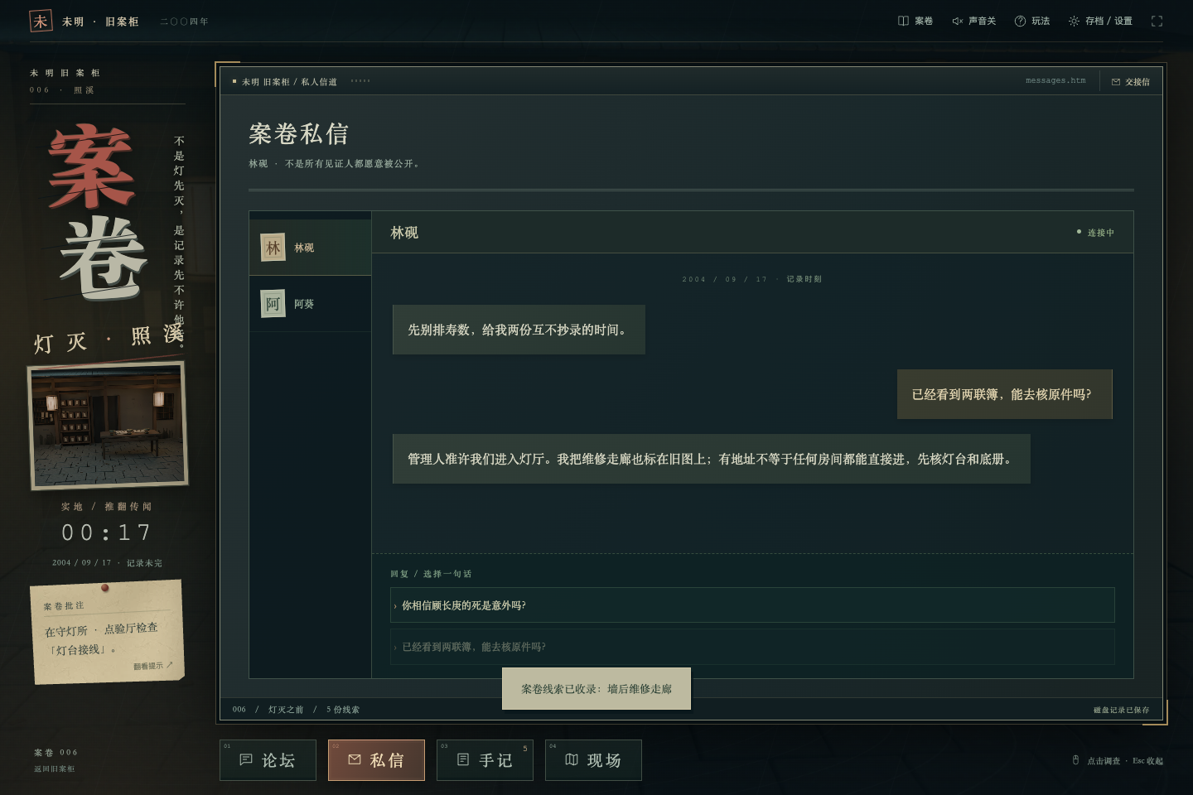Screen dimensions: 1193x795
Task: Click the envelope icon on 私信
Action: pos(355,759)
